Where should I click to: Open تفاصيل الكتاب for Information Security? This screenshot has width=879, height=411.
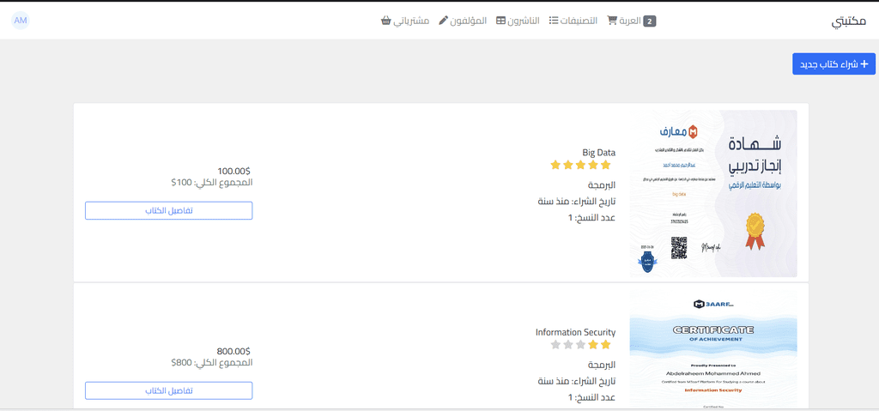pyautogui.click(x=169, y=390)
